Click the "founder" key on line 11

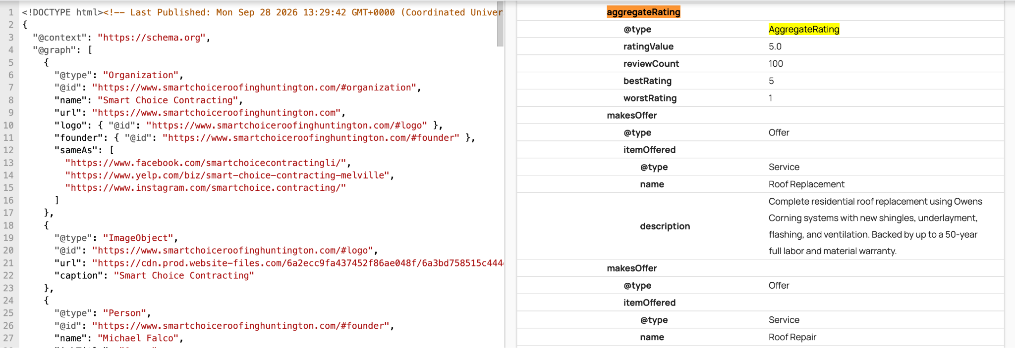[x=79, y=138]
